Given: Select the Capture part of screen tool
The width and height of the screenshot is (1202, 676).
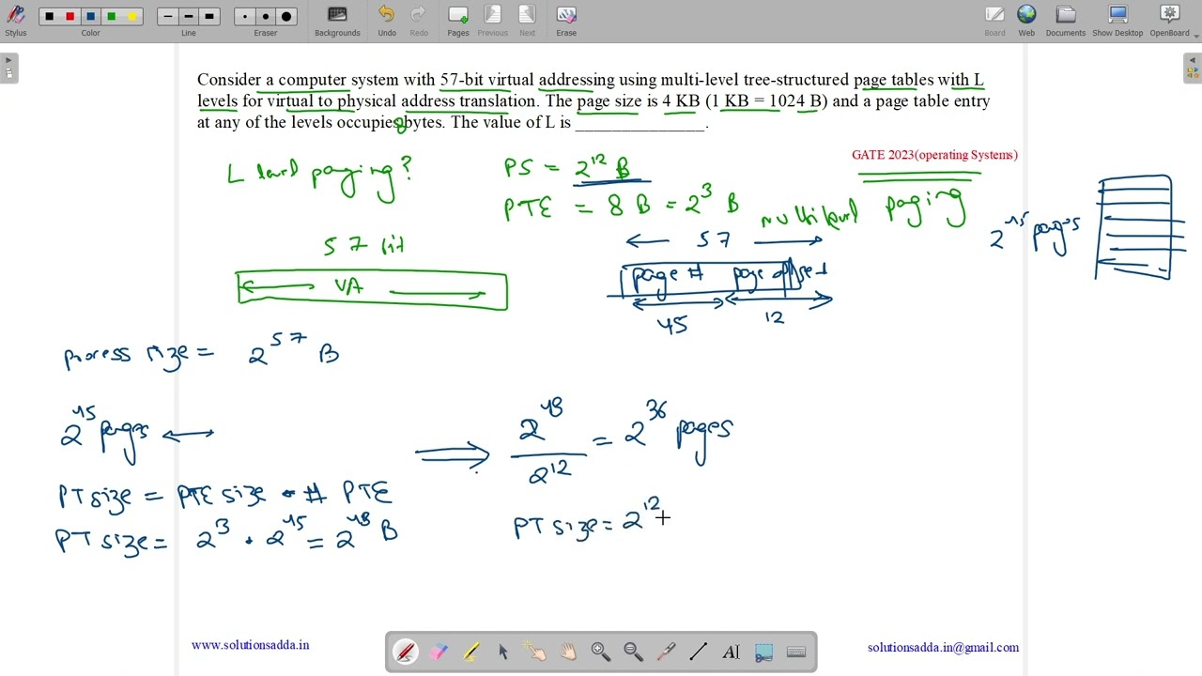Looking at the screenshot, I should (x=763, y=652).
